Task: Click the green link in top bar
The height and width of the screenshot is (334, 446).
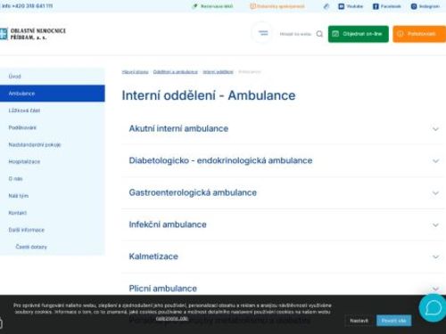Action: coord(212,6)
